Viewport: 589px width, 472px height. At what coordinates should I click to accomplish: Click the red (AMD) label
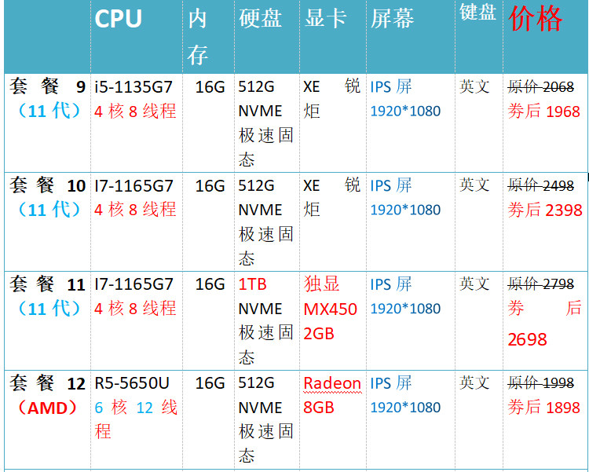coord(48,408)
